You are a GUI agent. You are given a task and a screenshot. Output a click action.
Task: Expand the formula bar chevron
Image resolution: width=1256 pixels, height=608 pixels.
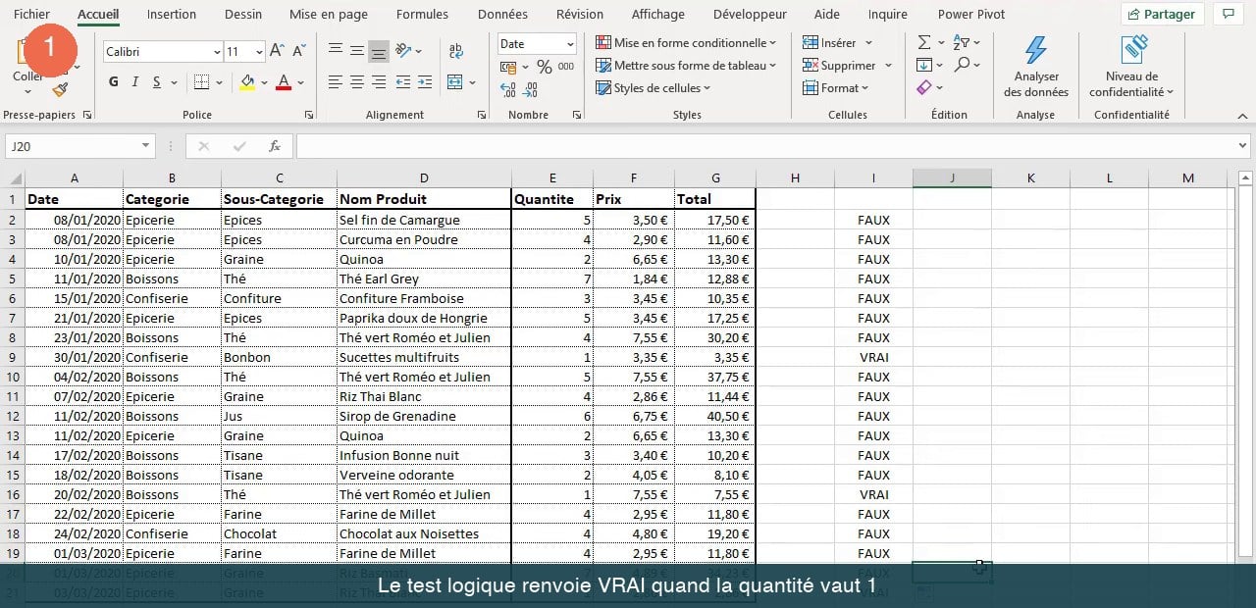[x=1242, y=146]
